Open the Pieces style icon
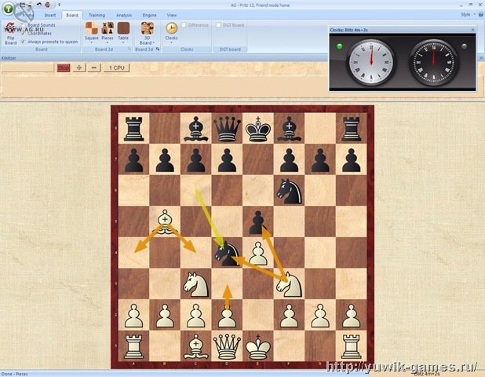This screenshot has width=485, height=377. [108, 28]
